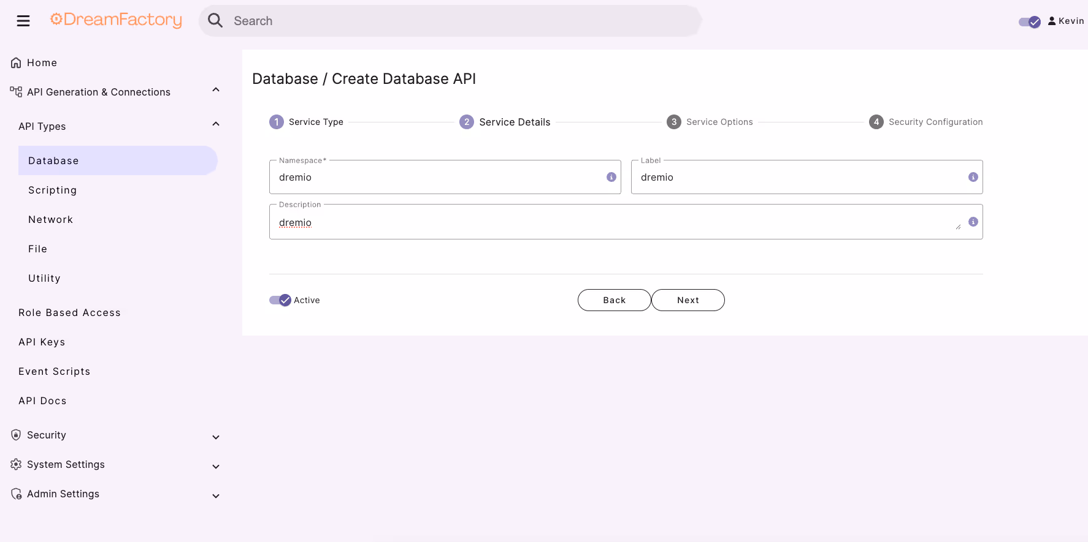1088x542 pixels.
Task: Click the Next button
Action: point(688,300)
